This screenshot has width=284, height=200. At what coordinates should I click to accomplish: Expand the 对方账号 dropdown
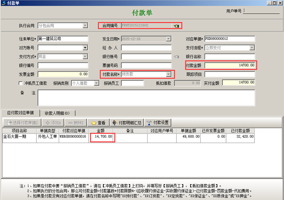85,48
